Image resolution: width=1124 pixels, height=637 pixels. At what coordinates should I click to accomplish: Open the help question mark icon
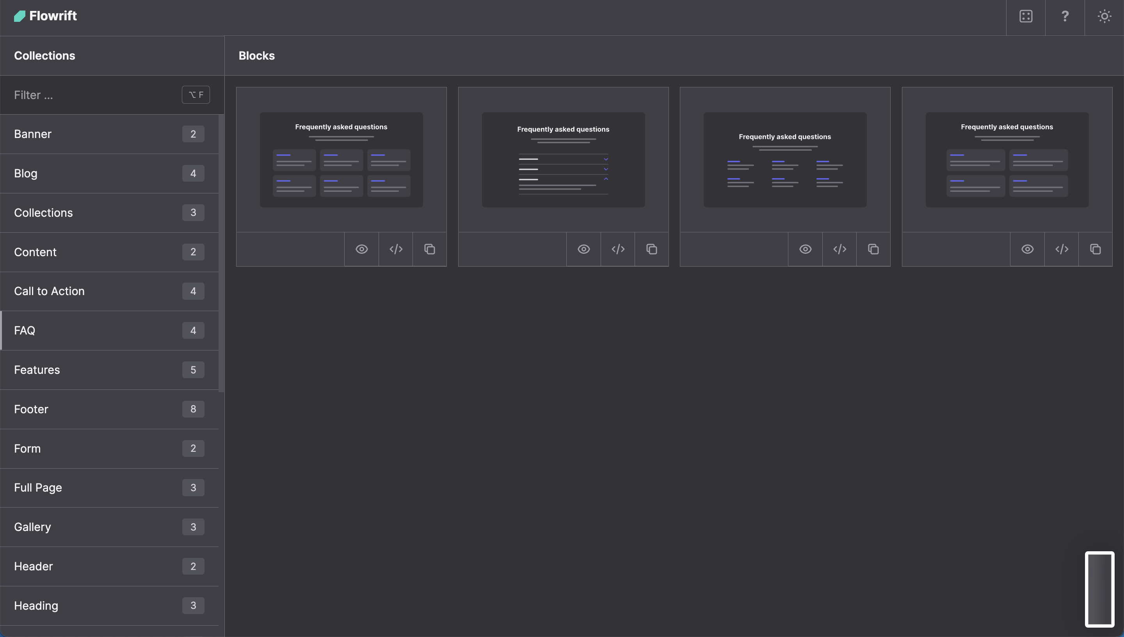point(1065,17)
